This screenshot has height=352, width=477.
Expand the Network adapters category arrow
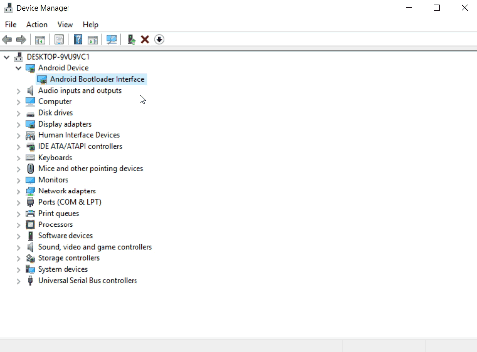(19, 191)
